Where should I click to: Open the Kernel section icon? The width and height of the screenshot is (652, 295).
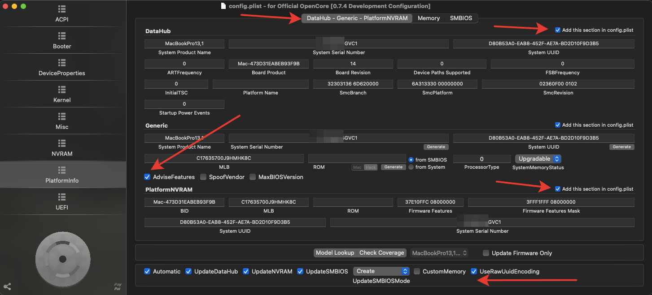(x=62, y=90)
